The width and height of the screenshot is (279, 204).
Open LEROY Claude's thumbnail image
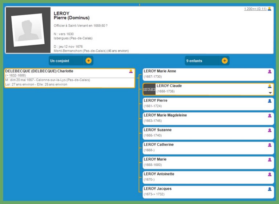coord(149,89)
